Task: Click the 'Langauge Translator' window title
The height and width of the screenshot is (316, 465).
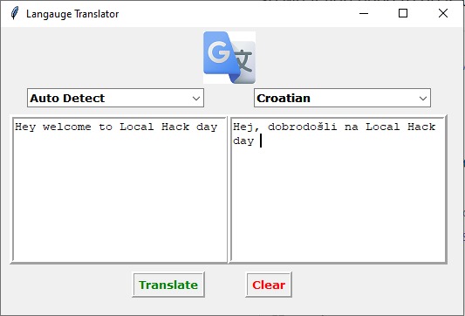Action: click(72, 14)
